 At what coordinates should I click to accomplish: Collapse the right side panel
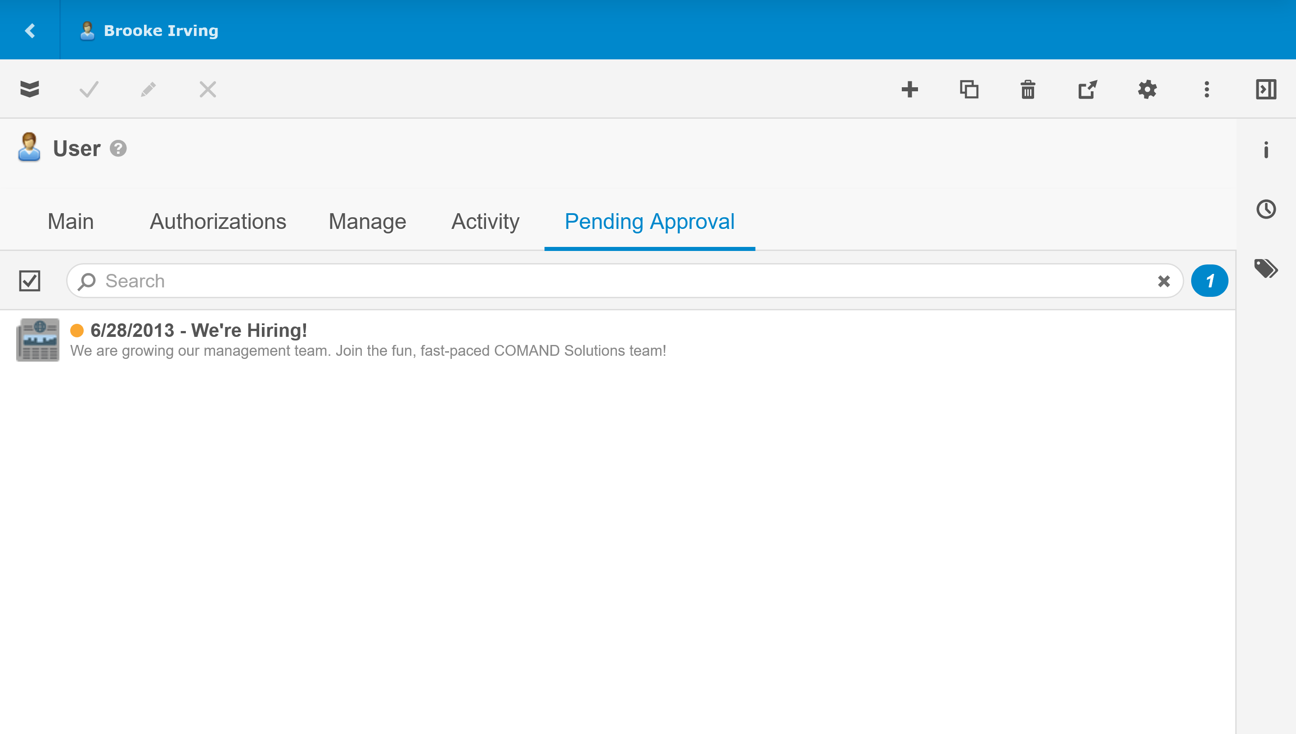1266,89
